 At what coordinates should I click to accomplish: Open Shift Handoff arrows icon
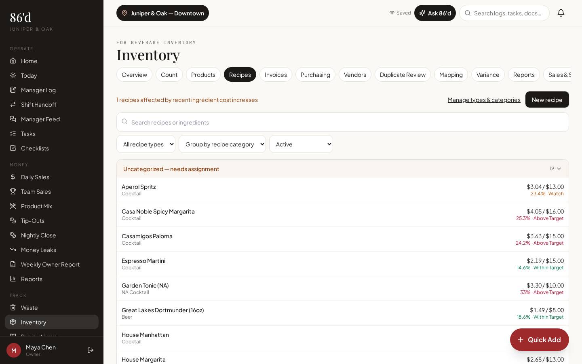pyautogui.click(x=13, y=104)
